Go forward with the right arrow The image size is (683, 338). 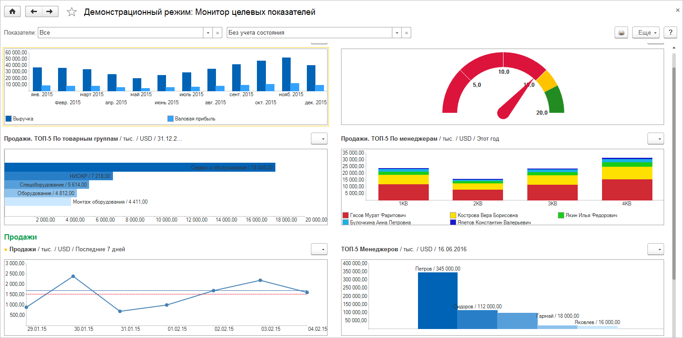point(50,12)
